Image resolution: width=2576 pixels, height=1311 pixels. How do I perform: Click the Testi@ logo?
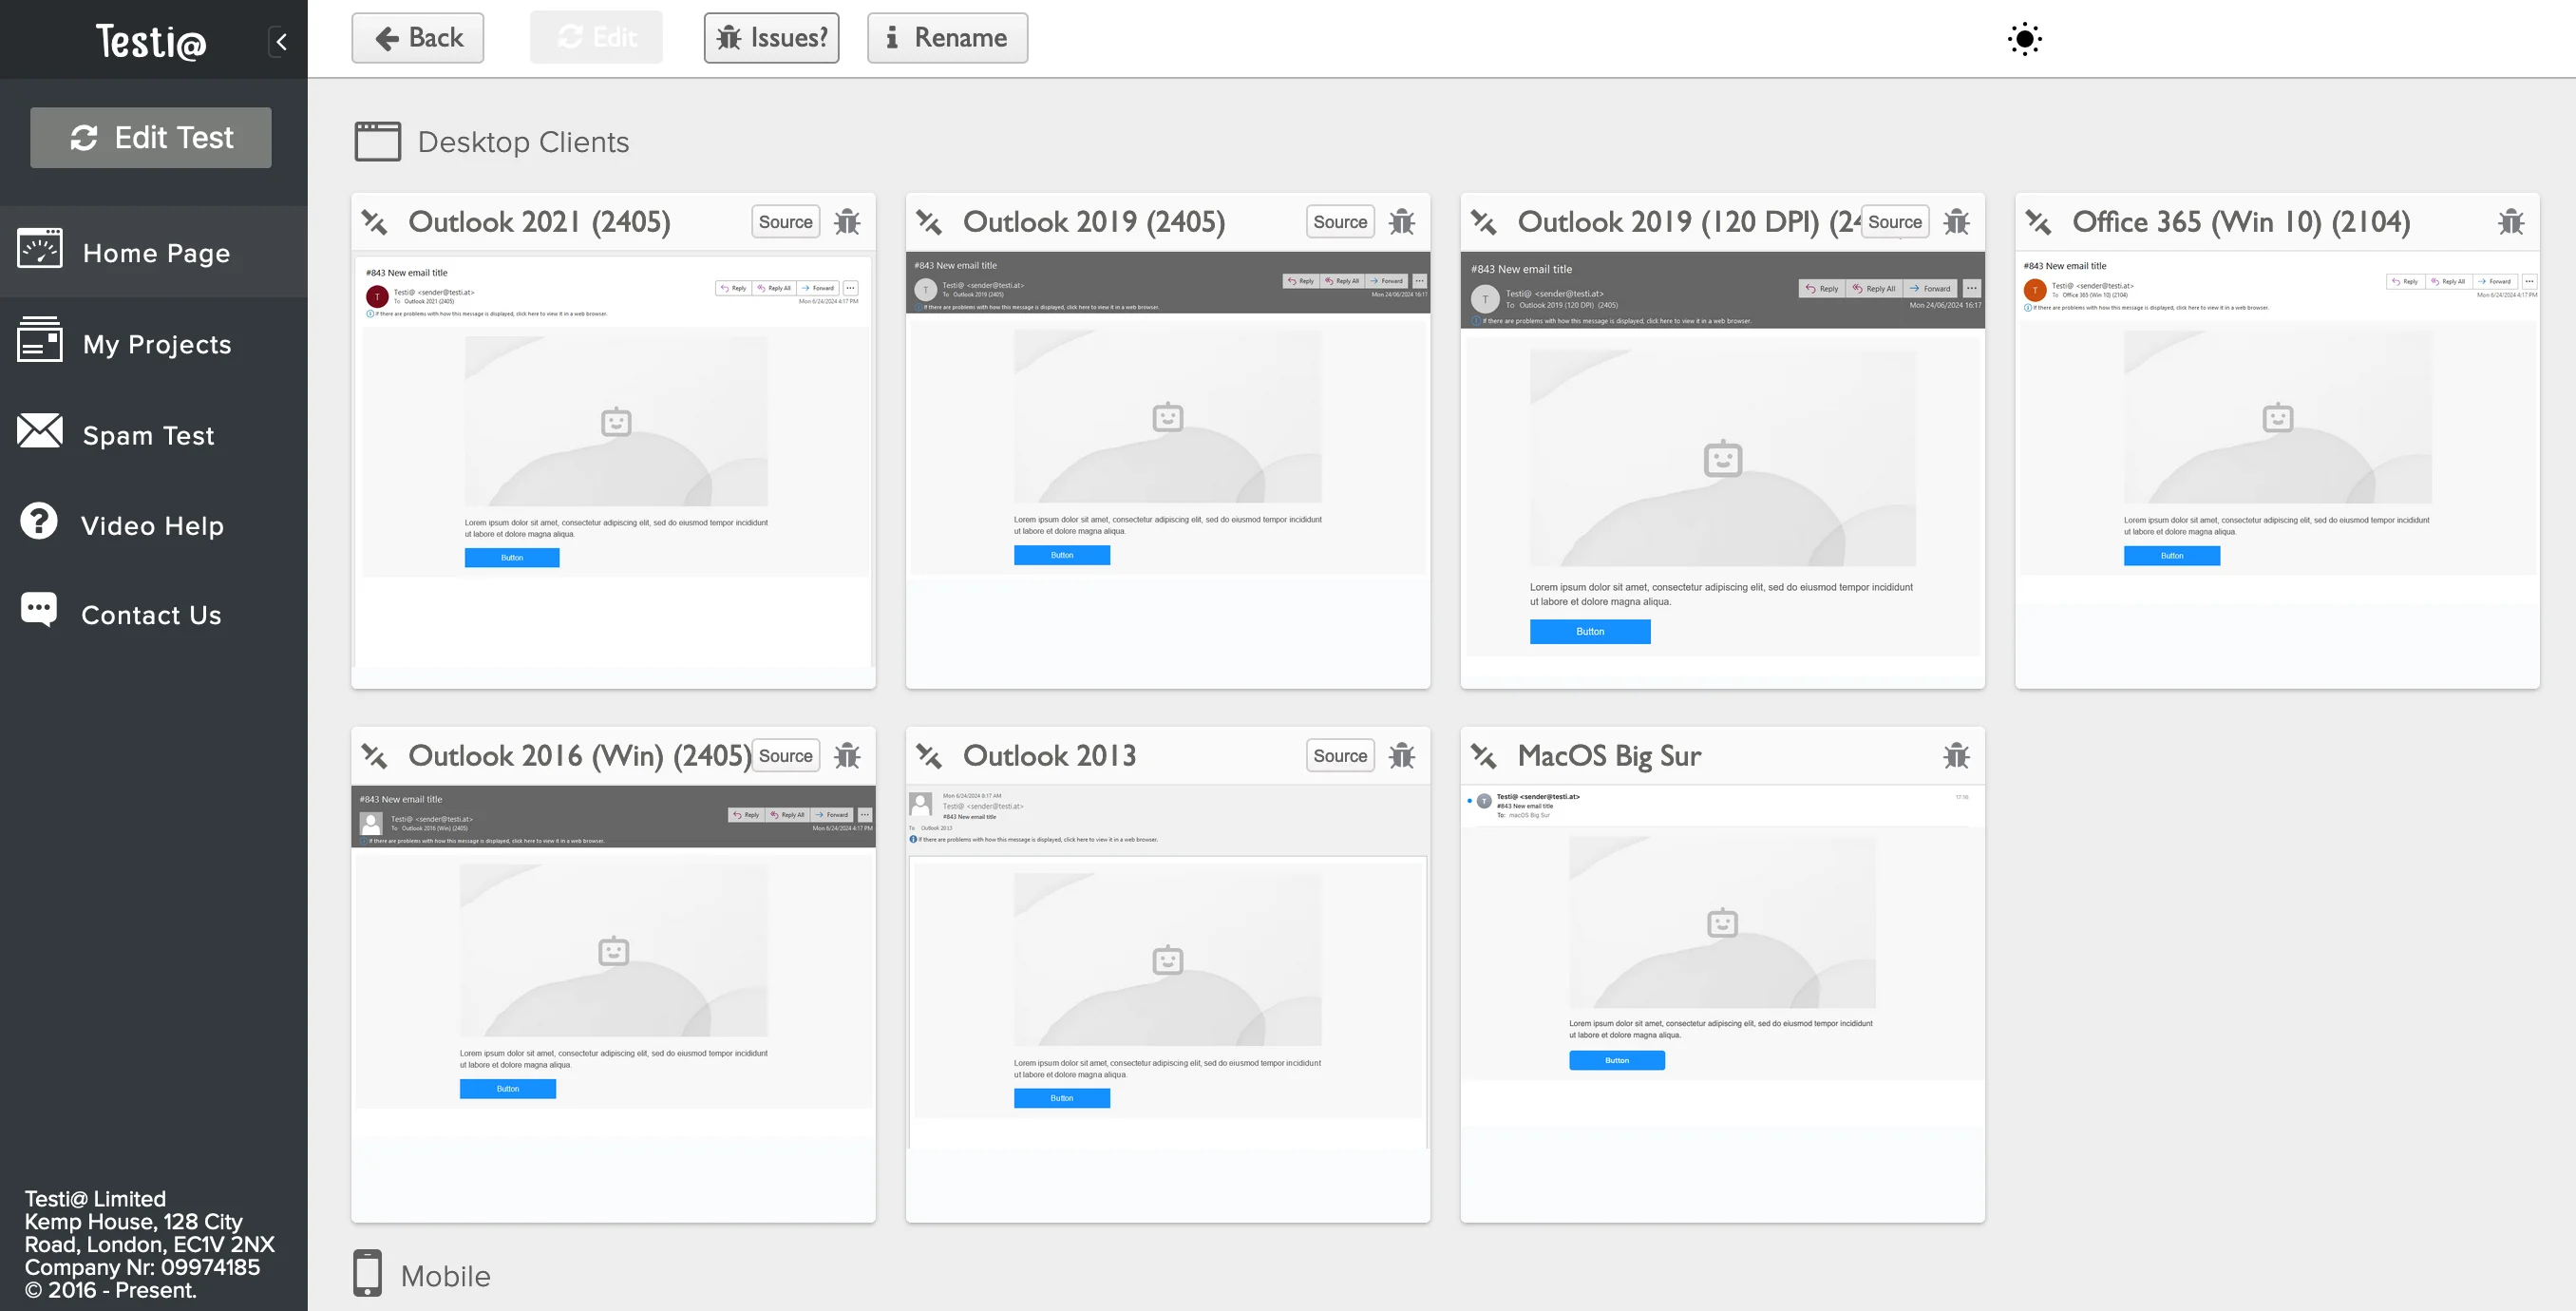151,41
